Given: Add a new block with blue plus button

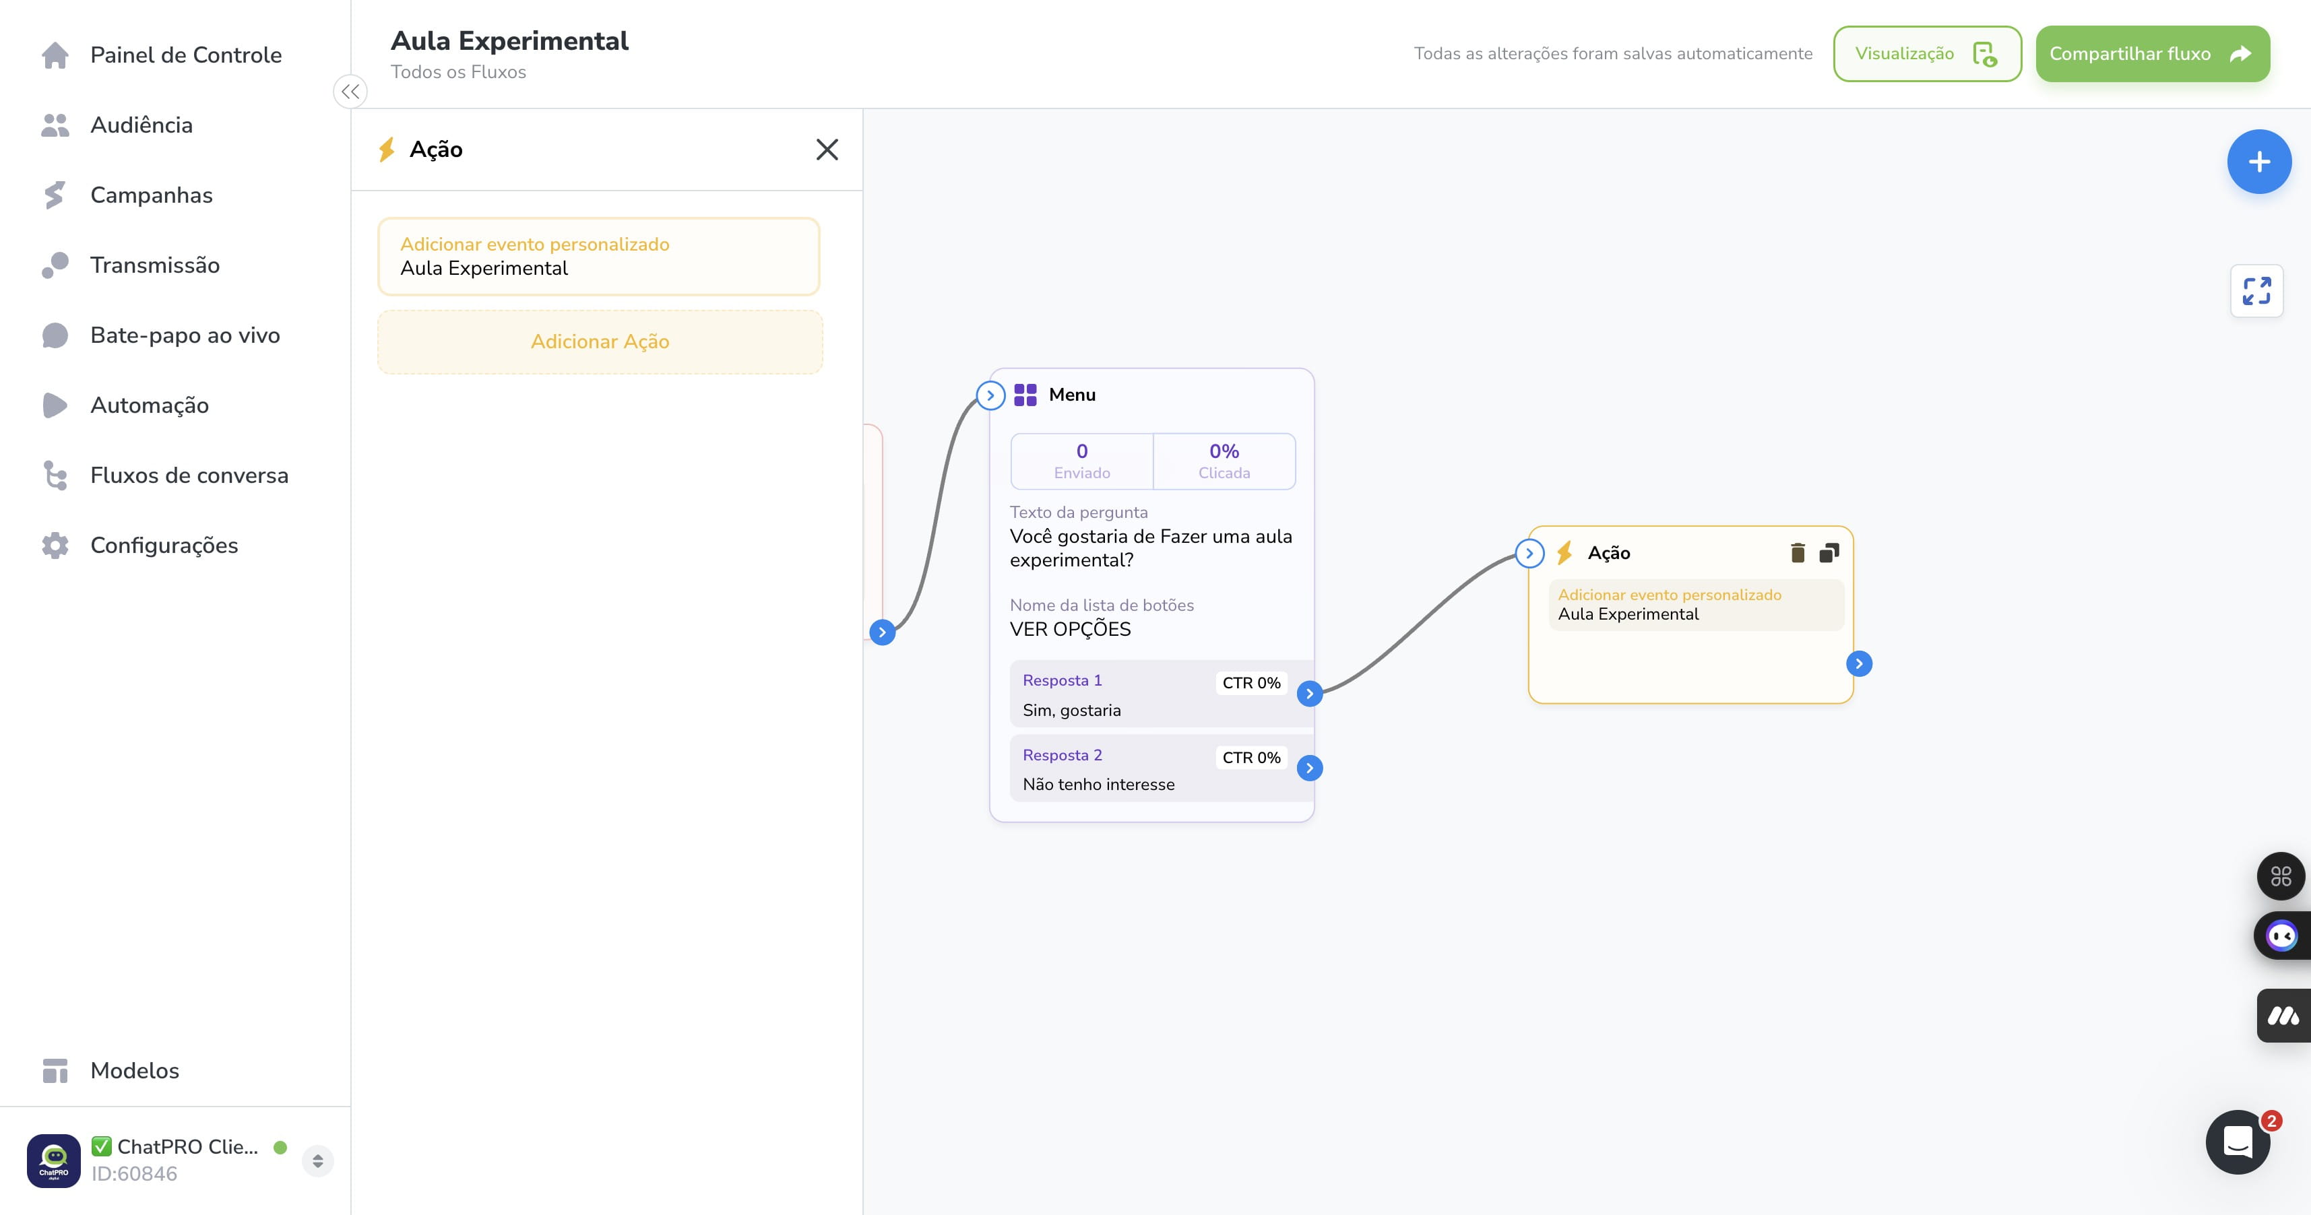Looking at the screenshot, I should point(2259,162).
